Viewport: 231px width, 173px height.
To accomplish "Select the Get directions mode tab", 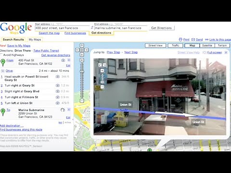I will pyautogui.click(x=101, y=33).
